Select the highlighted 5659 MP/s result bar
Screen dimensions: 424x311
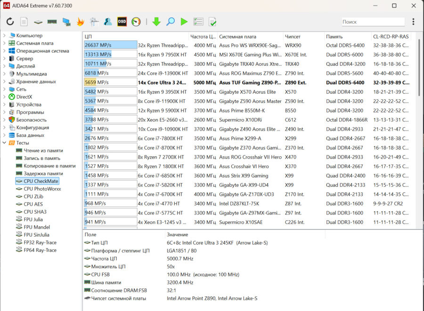point(111,82)
